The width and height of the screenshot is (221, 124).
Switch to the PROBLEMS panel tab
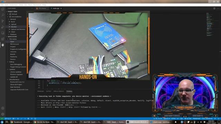tap(41, 91)
